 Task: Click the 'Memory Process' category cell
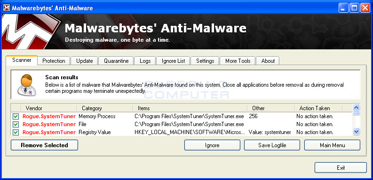pyautogui.click(x=97, y=116)
